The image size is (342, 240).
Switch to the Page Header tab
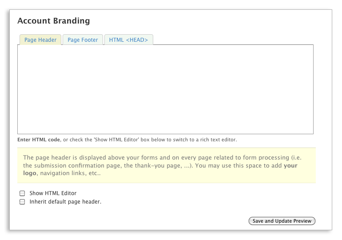40,40
